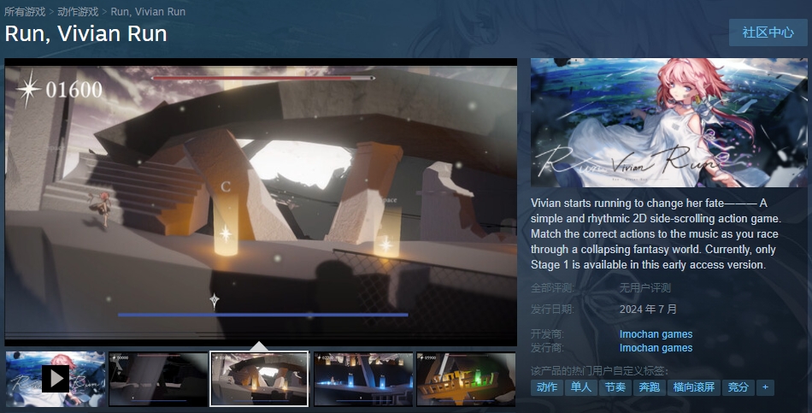The height and width of the screenshot is (413, 812).
Task: Open publisher Imochan games link
Action: 656,348
